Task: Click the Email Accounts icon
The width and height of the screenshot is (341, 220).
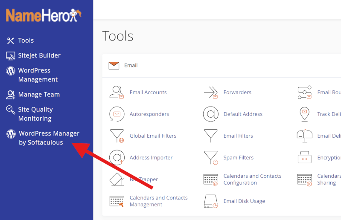Action: tap(117, 92)
